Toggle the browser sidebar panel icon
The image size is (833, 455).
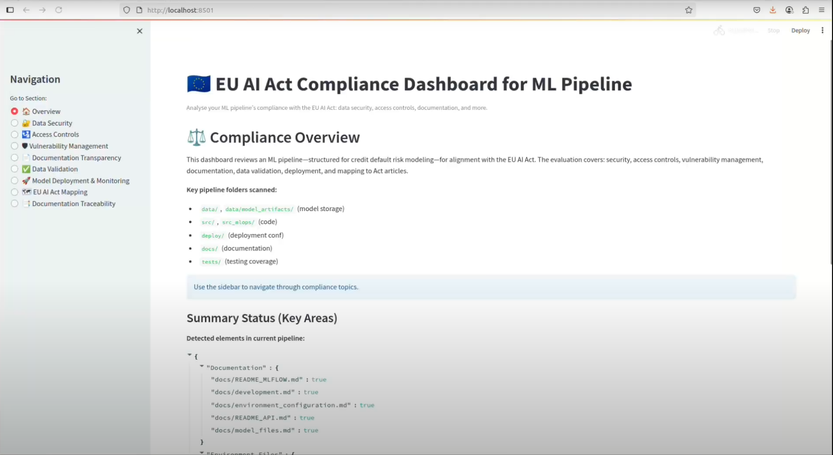[10, 10]
